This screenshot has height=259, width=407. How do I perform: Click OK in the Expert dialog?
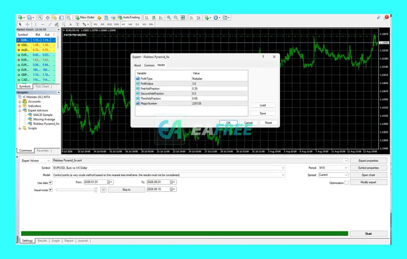click(228, 123)
